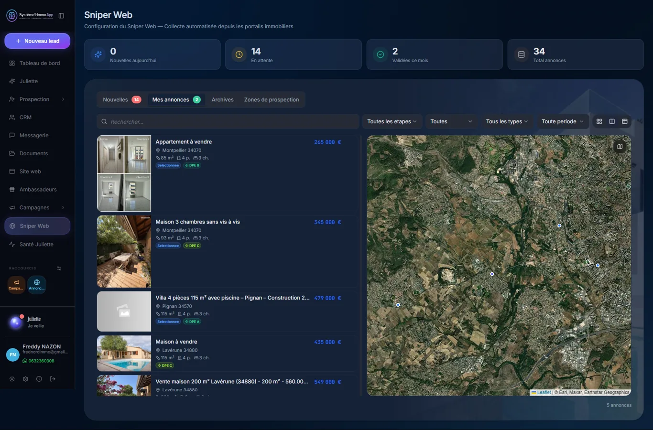Click the FN user avatar
653x430 pixels.
click(12, 355)
